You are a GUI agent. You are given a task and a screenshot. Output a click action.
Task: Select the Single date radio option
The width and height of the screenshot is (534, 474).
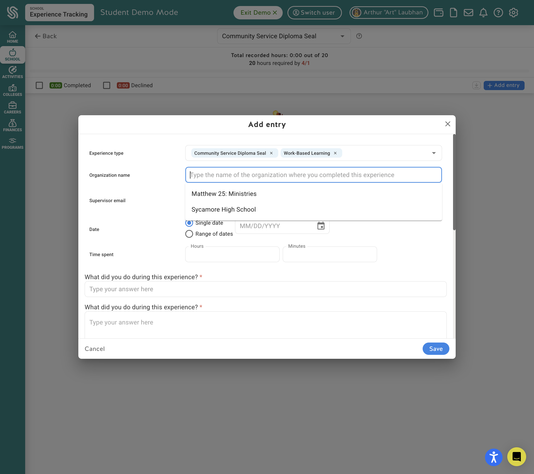tap(189, 223)
